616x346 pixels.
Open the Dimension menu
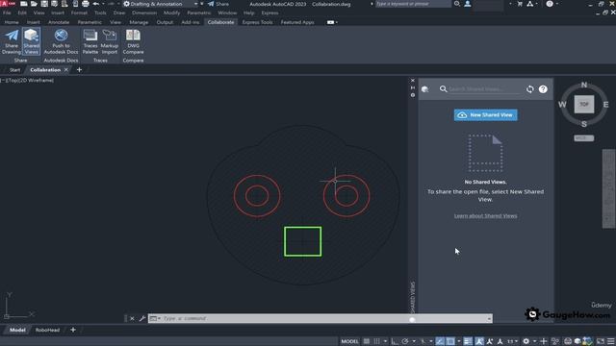144,12
